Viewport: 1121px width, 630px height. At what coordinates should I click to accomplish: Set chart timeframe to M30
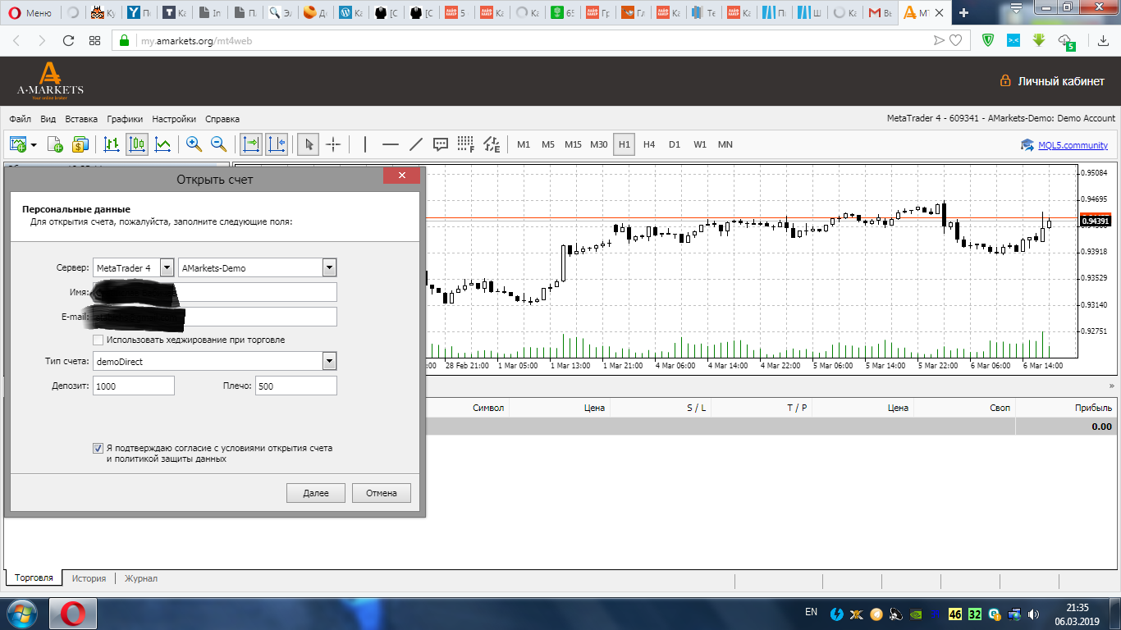(x=599, y=144)
